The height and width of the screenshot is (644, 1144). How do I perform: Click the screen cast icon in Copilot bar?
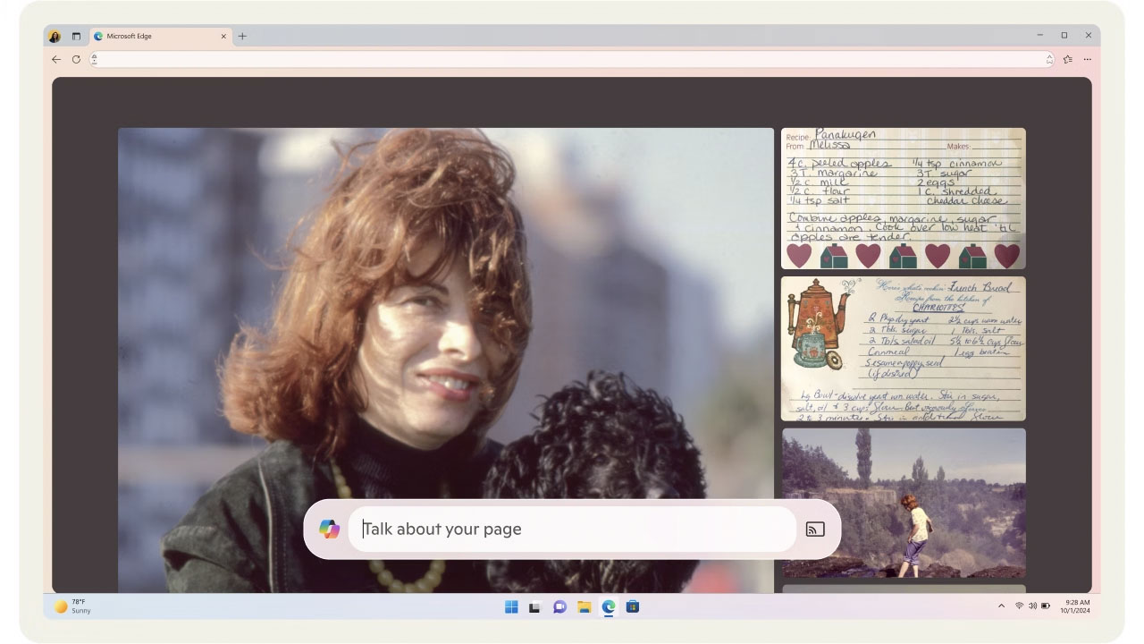(x=814, y=529)
